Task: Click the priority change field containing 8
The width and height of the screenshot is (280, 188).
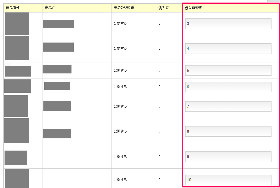Action: pyautogui.click(x=228, y=131)
